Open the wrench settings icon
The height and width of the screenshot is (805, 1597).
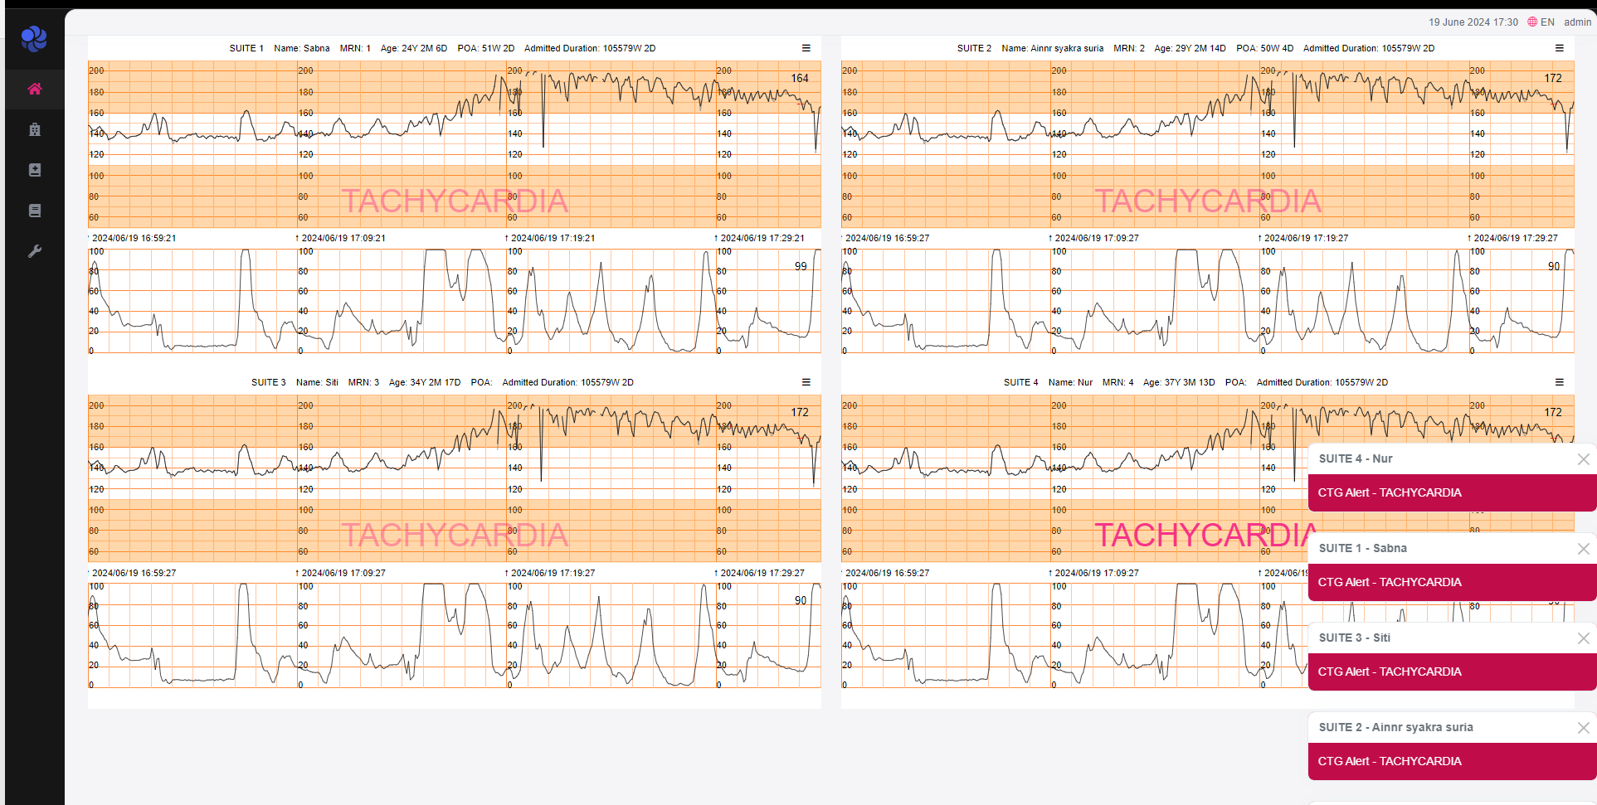[x=34, y=251]
